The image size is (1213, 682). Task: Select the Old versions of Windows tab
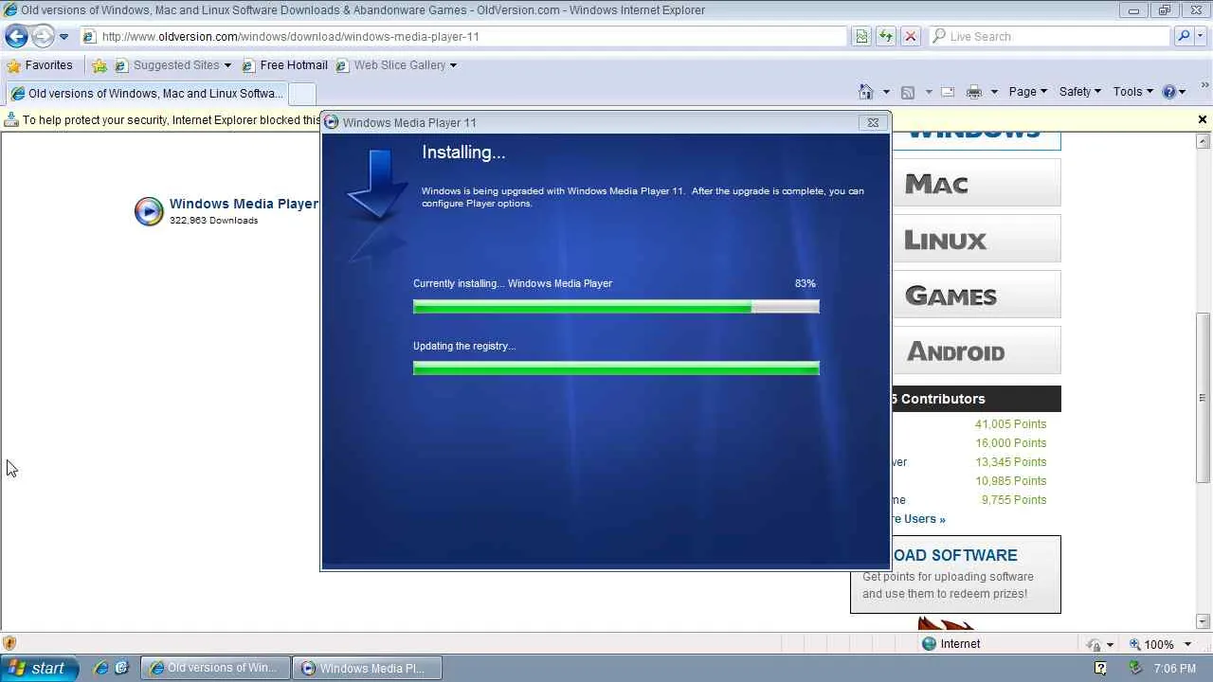click(146, 94)
